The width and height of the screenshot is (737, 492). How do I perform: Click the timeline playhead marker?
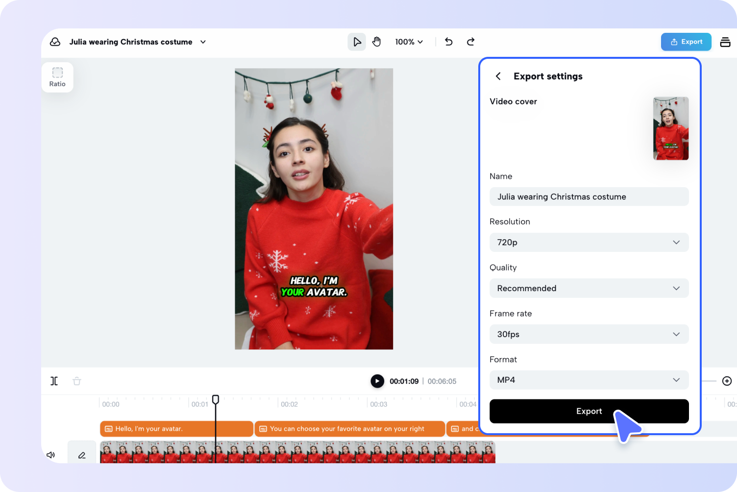tap(216, 399)
